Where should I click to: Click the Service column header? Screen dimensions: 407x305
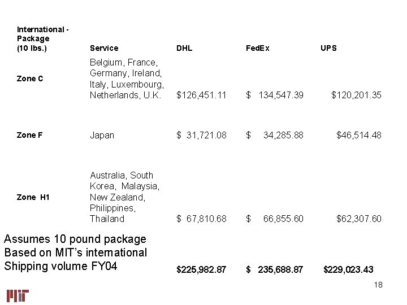point(104,48)
